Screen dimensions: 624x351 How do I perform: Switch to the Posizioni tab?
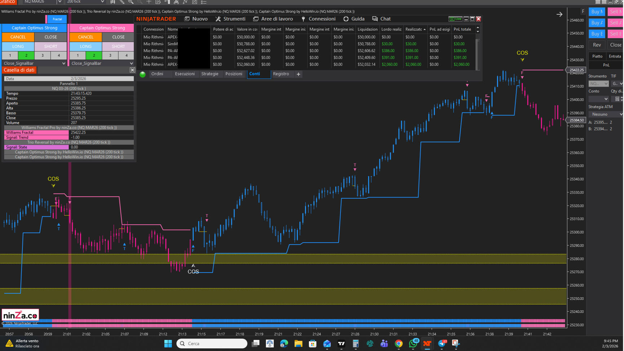click(234, 74)
